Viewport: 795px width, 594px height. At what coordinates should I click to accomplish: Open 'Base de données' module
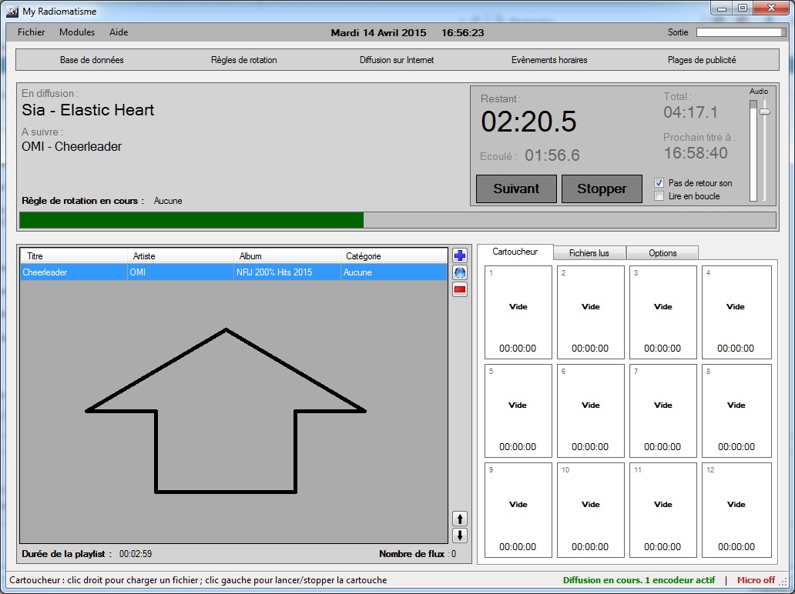[x=92, y=60]
